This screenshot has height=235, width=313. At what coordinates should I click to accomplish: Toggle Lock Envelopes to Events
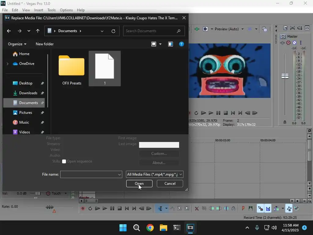pos(289,208)
